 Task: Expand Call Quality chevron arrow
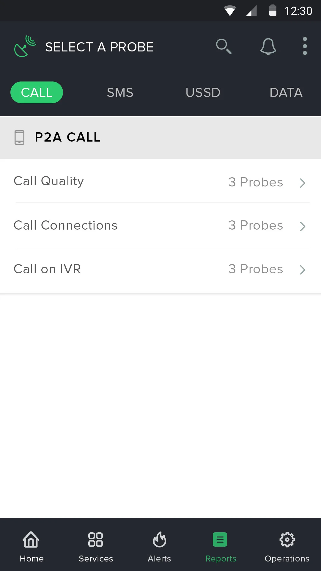pyautogui.click(x=303, y=183)
